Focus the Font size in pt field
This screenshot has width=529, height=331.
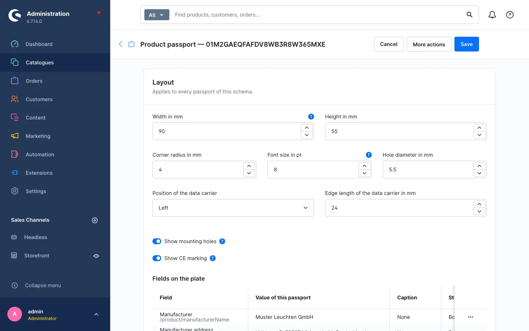click(x=312, y=170)
